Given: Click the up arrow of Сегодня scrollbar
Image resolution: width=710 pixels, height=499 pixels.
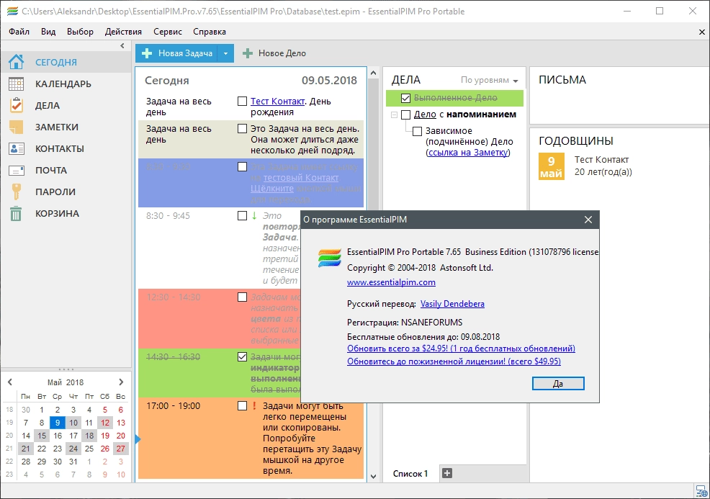Looking at the screenshot, I should point(373,73).
